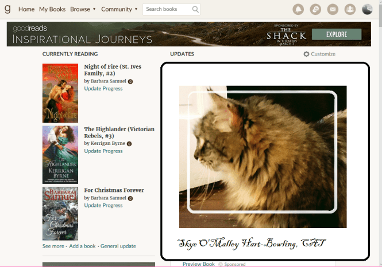
Task: Select the Add a book link
Action: tap(82, 246)
